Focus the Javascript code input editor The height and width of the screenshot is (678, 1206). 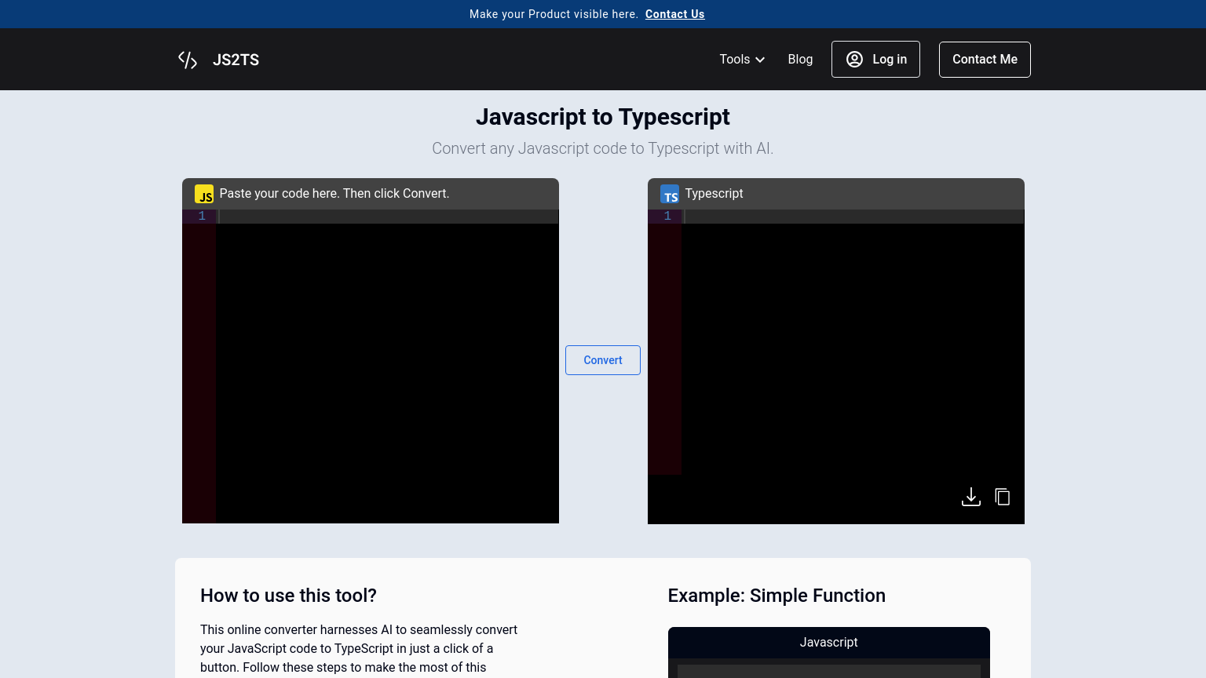[386, 361]
